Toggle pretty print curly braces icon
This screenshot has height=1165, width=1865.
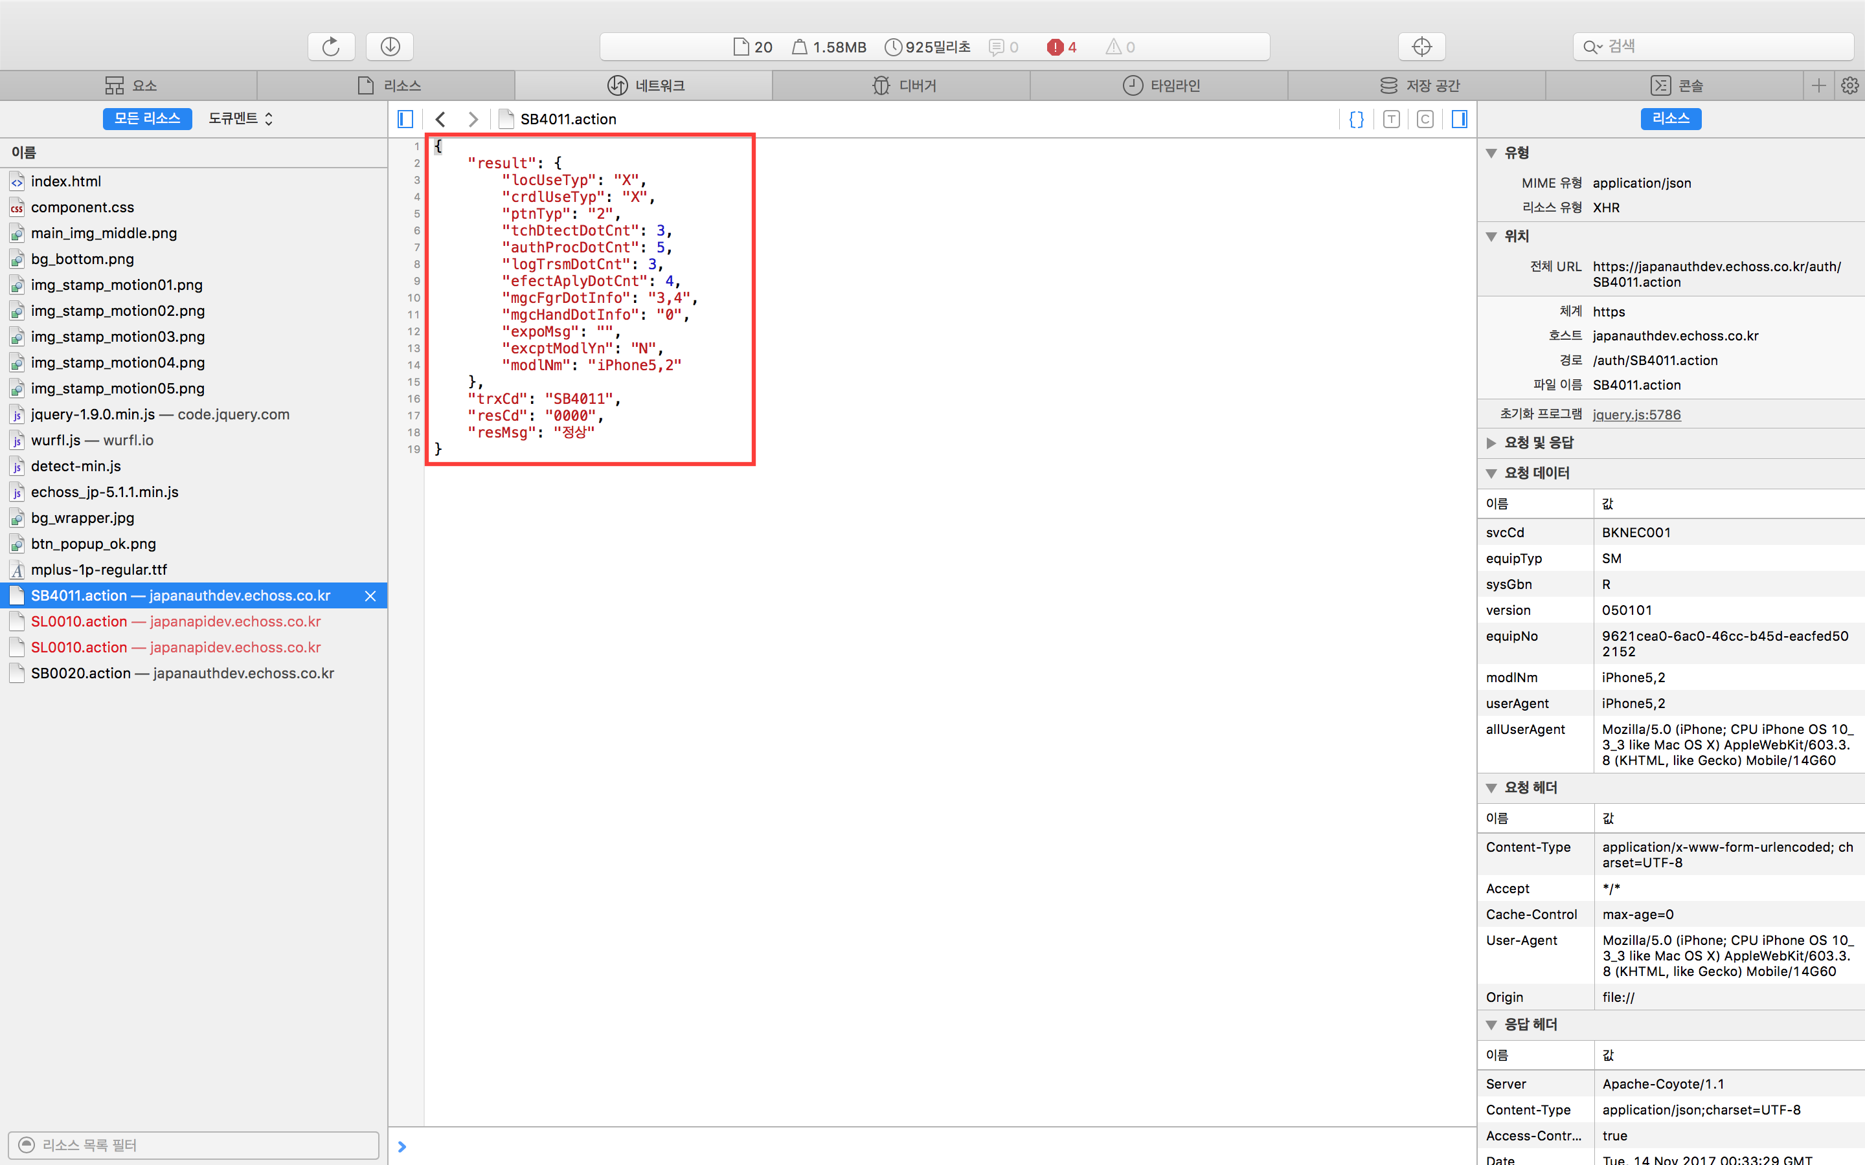pos(1357,118)
